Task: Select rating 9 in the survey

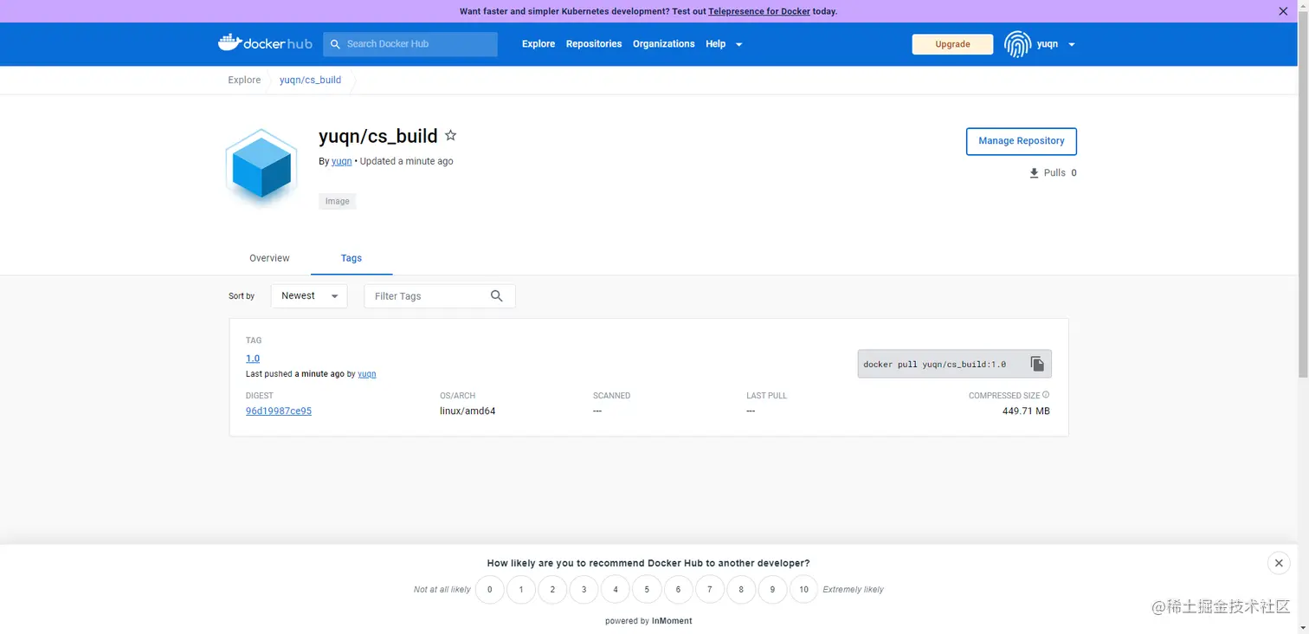Action: pyautogui.click(x=772, y=589)
